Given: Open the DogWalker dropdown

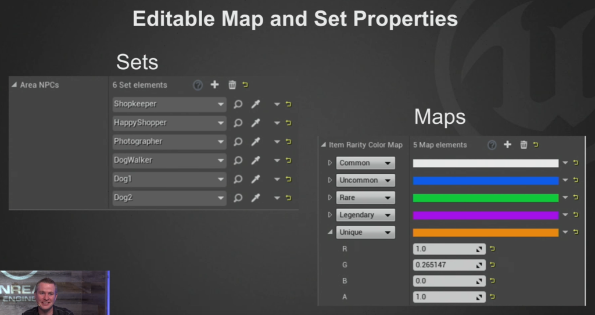Looking at the screenshot, I should (169, 160).
